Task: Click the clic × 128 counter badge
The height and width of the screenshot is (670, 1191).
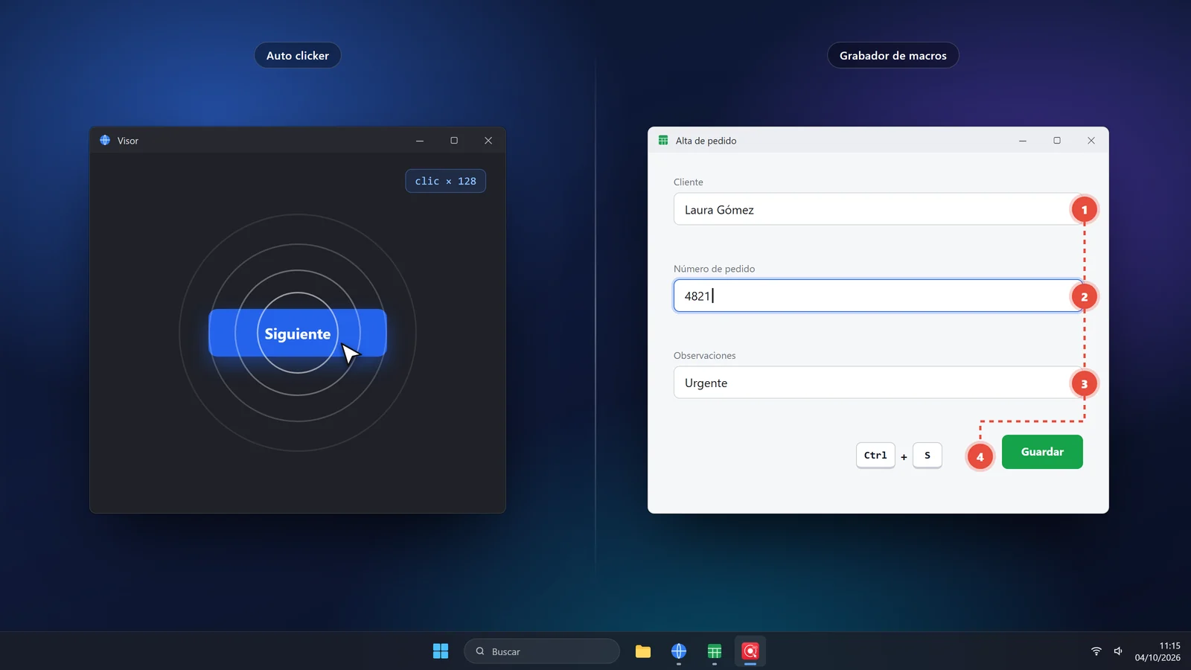Action: (x=445, y=181)
